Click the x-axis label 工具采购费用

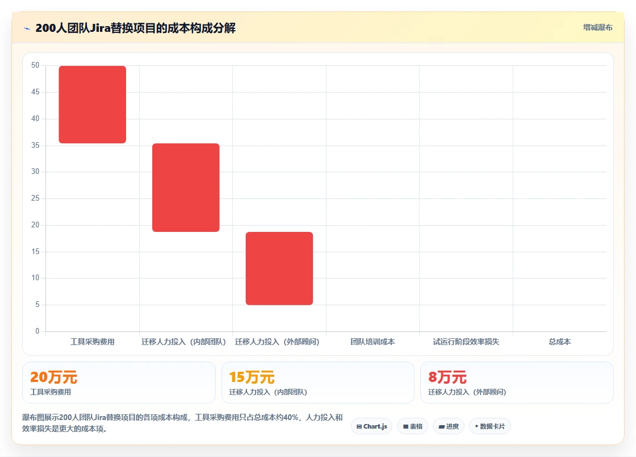click(x=93, y=342)
